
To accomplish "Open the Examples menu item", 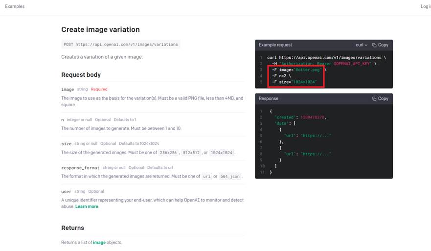I will (15, 6).
